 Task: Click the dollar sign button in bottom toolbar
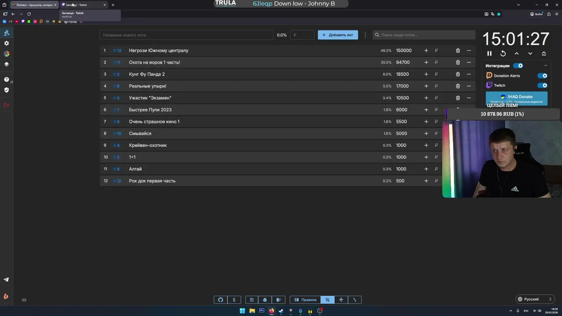pos(234,300)
